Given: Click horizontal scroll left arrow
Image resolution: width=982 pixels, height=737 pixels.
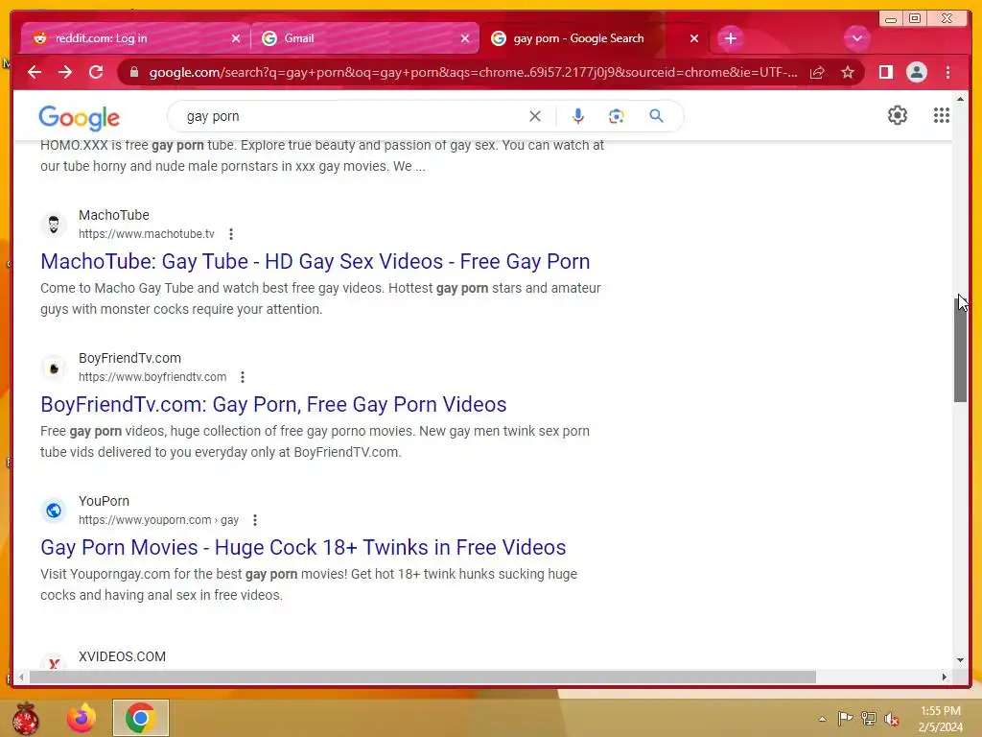Looking at the screenshot, I should [x=21, y=677].
